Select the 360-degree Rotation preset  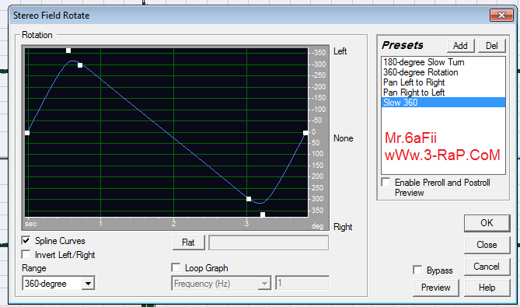click(421, 72)
